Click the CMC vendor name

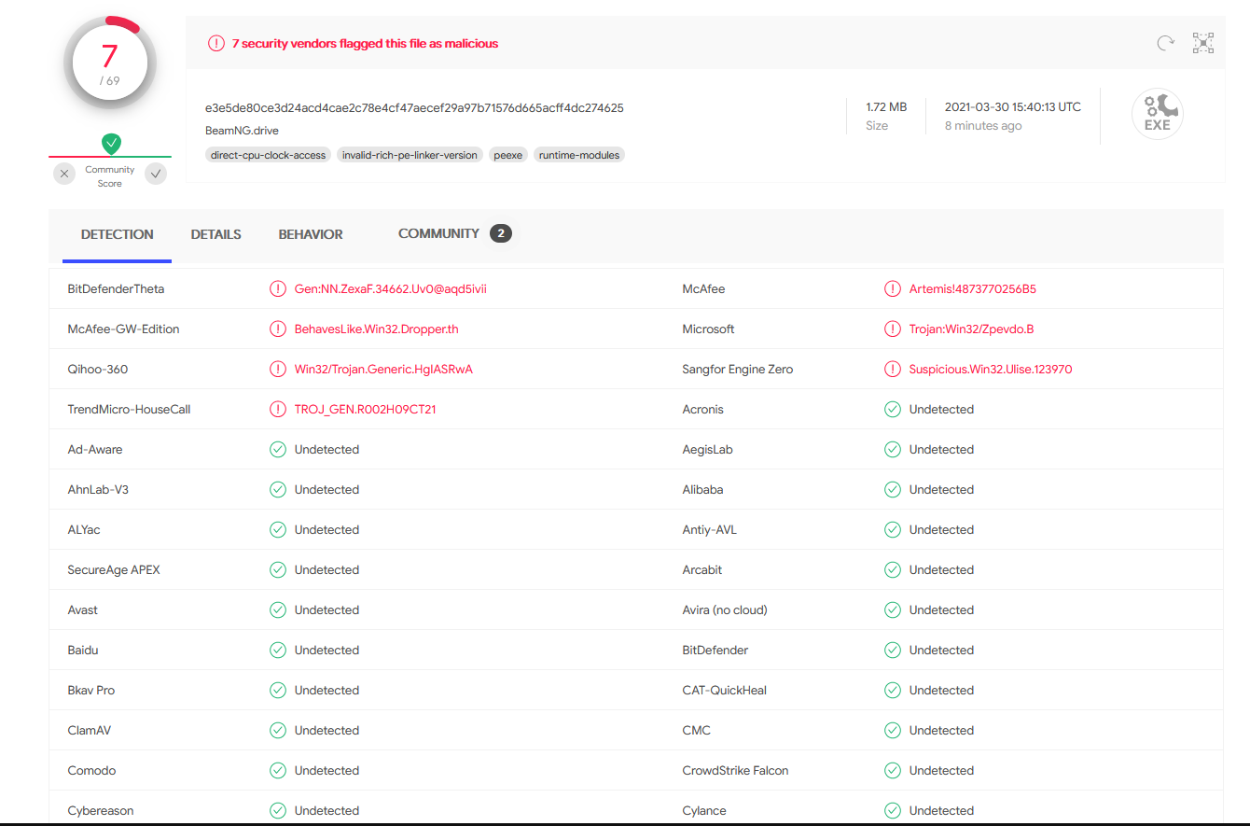[697, 731]
